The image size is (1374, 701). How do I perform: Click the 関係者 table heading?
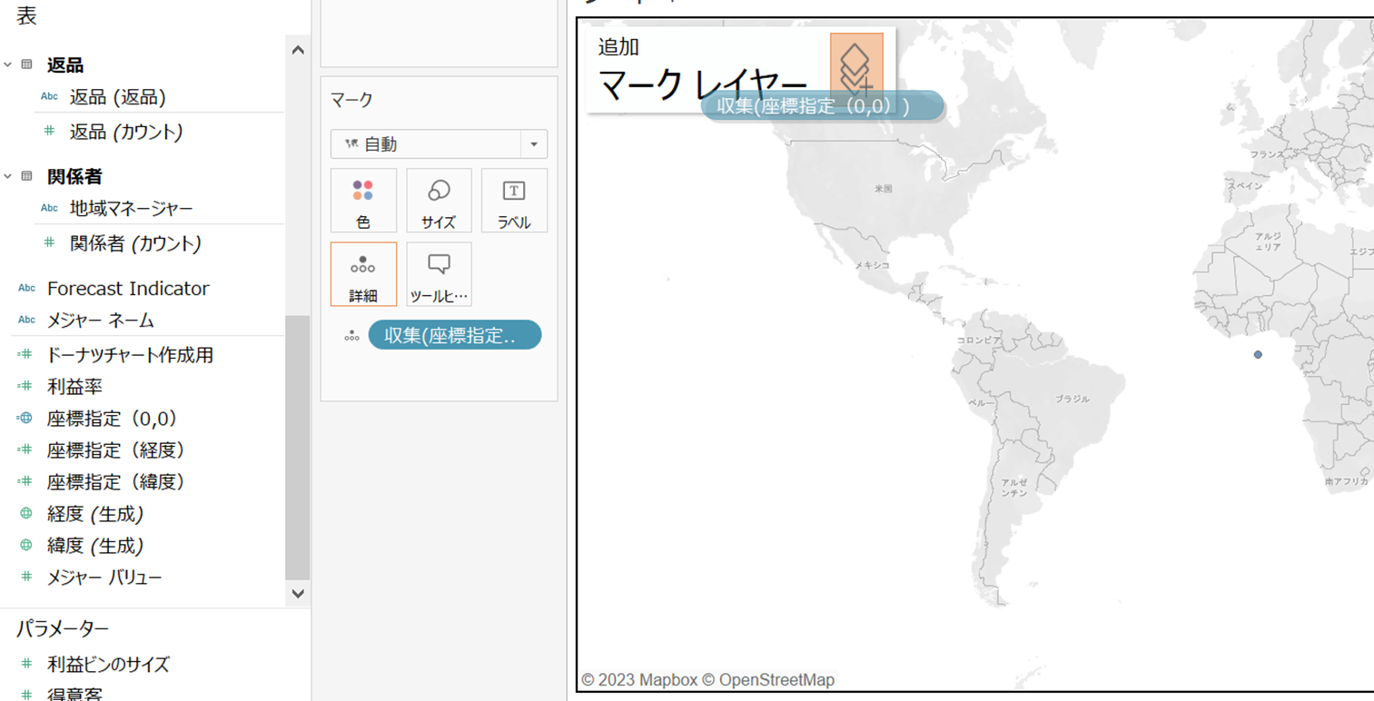74,176
